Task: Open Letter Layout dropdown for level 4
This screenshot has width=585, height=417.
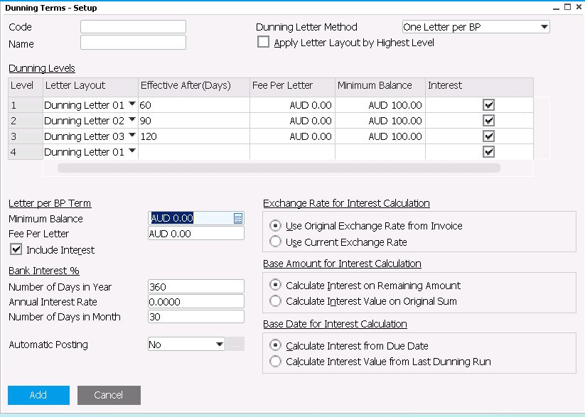Action: coord(132,151)
